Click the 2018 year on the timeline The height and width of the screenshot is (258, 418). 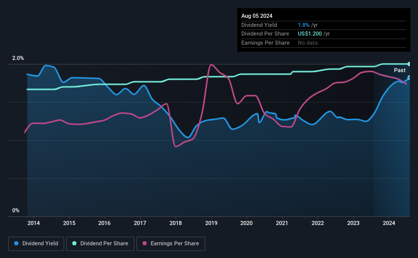(x=176, y=223)
